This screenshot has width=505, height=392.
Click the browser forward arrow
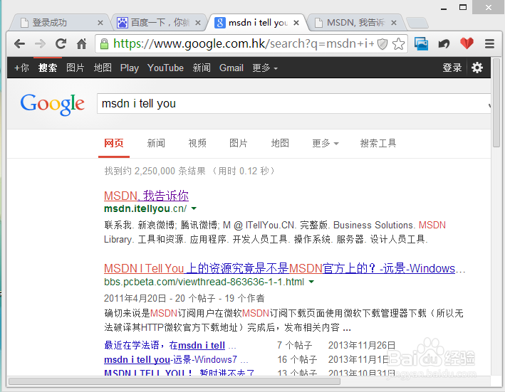(x=41, y=43)
